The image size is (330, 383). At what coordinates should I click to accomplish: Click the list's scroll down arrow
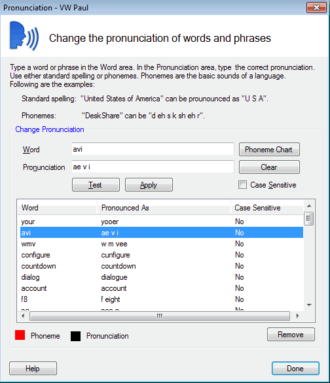[309, 305]
